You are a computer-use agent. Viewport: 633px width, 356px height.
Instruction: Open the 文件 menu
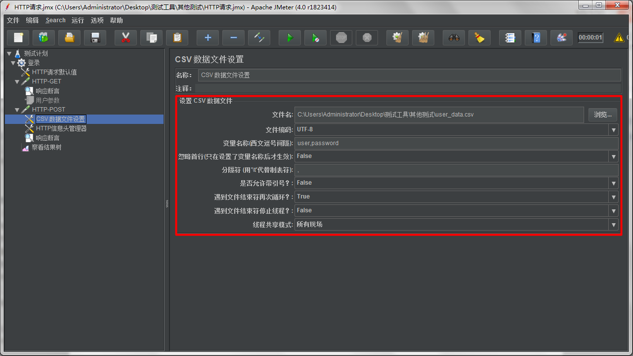coord(13,20)
